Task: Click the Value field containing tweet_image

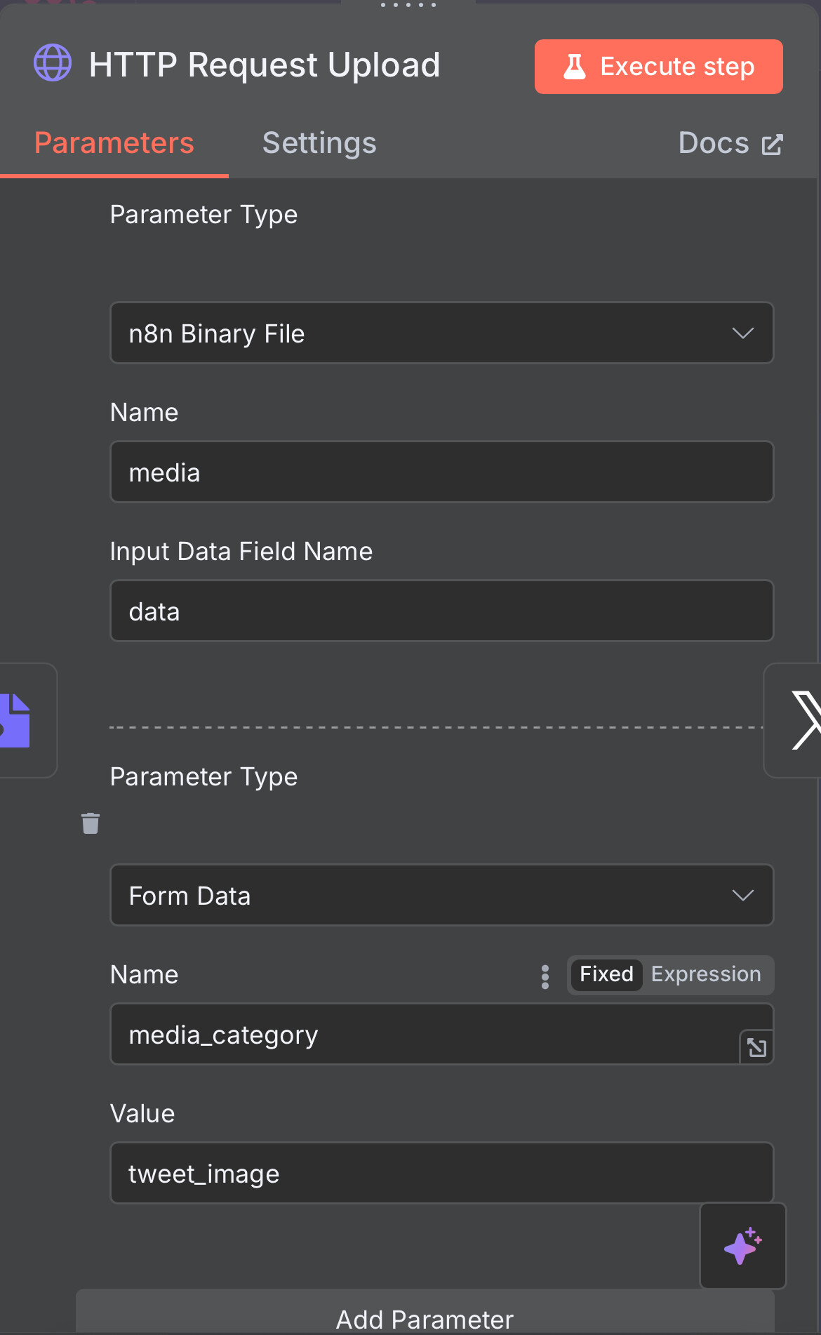Action: point(442,1173)
